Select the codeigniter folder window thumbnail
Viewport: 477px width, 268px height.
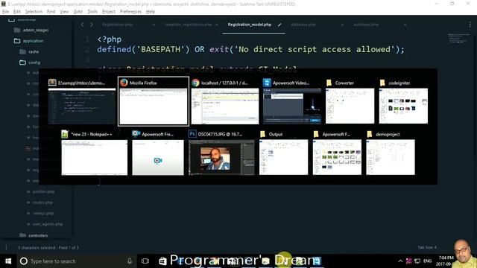pyautogui.click(x=403, y=106)
